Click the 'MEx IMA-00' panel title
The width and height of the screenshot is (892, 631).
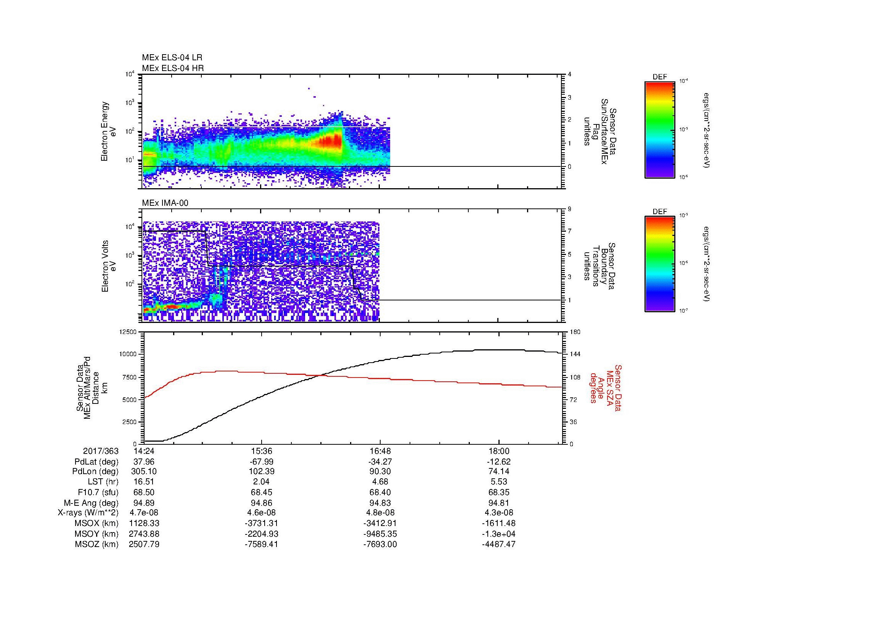coord(165,203)
